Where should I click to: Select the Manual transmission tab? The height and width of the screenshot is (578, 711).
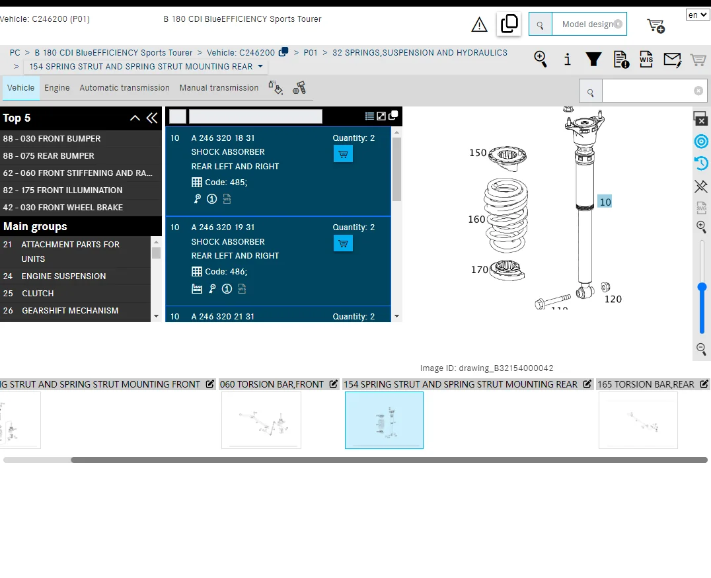coord(219,87)
